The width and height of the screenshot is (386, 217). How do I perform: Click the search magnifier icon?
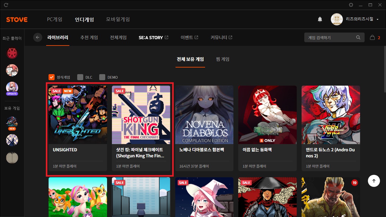358,38
